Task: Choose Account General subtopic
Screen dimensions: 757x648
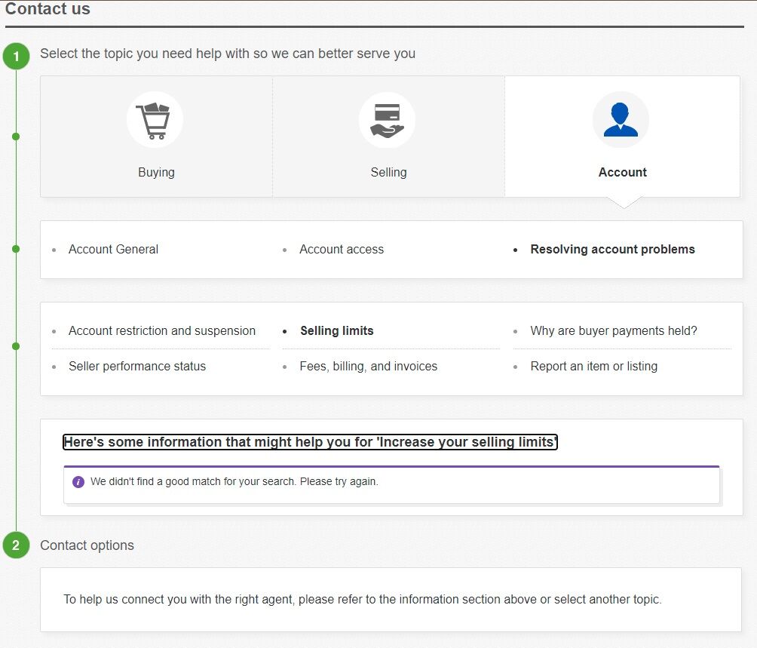Action: (113, 249)
